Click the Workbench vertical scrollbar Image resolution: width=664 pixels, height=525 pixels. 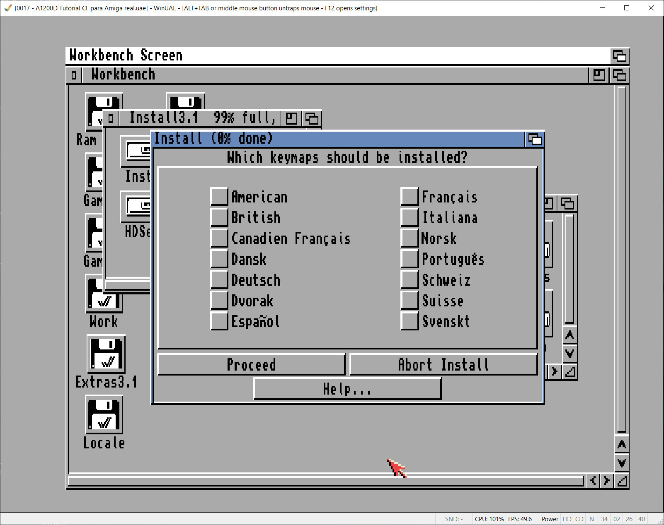pos(621,260)
